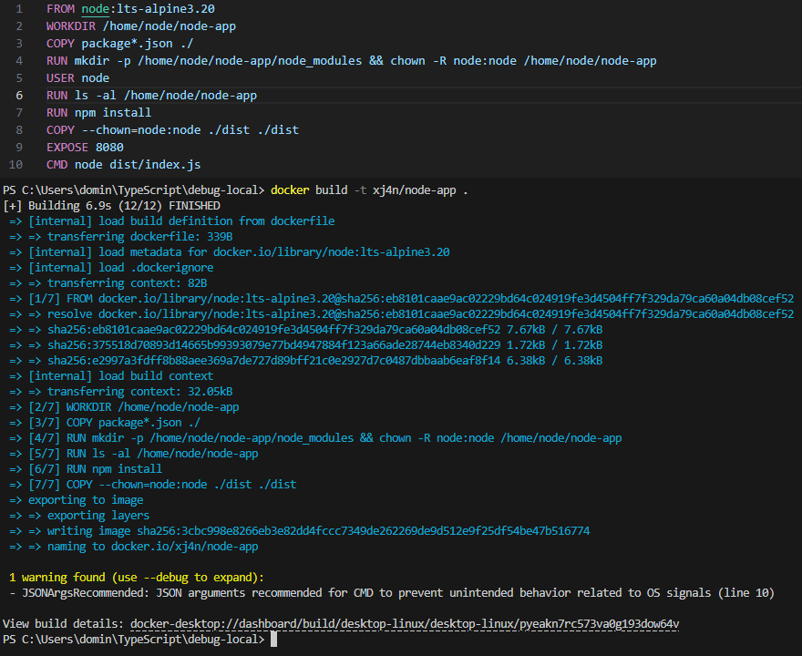Click the port number 8080 in the Dockerfile
This screenshot has height=656, width=802.
(x=109, y=148)
